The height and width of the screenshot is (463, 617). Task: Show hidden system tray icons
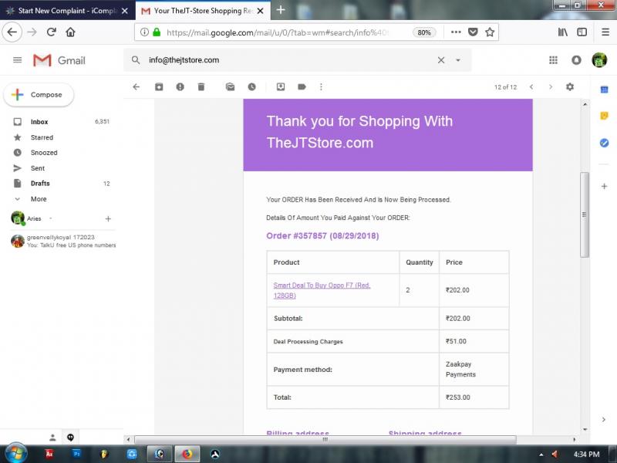click(x=541, y=455)
